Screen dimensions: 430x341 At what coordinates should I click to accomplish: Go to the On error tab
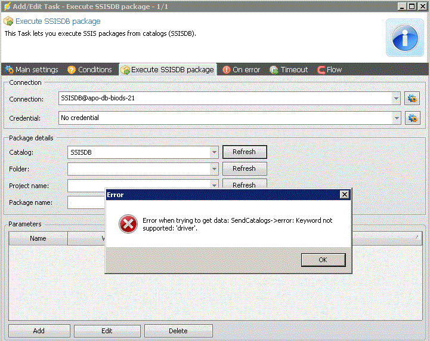click(x=241, y=70)
